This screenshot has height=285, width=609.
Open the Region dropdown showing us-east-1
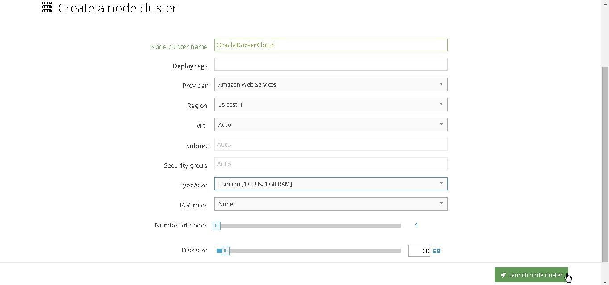pyautogui.click(x=331, y=104)
